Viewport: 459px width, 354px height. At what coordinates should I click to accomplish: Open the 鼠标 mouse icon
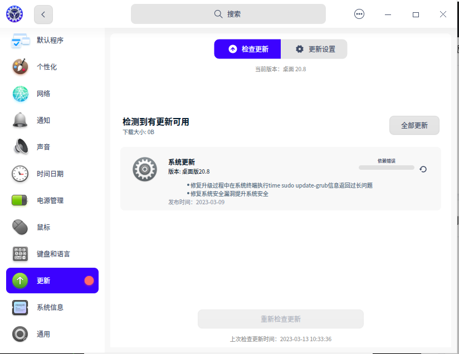(x=20, y=227)
